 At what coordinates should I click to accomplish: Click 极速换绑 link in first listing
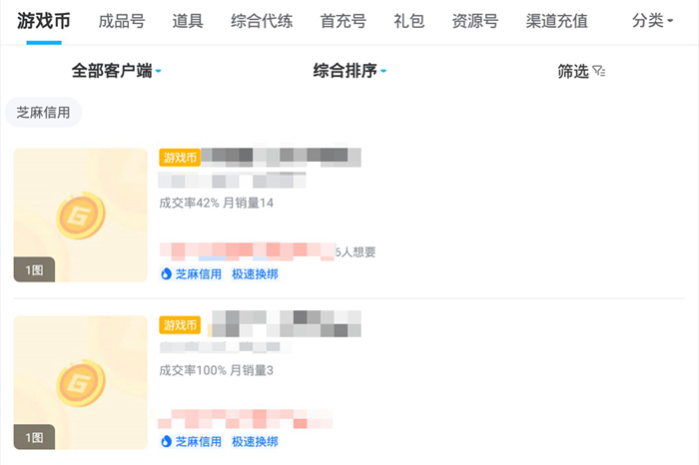pos(255,273)
